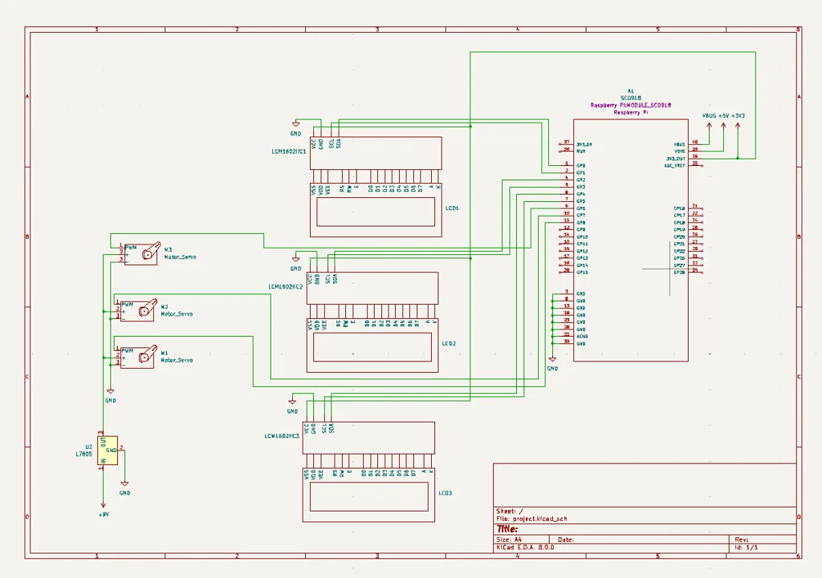Click 'File: project.kicad_sch' in title block
This screenshot has width=822, height=578.
tap(531, 519)
